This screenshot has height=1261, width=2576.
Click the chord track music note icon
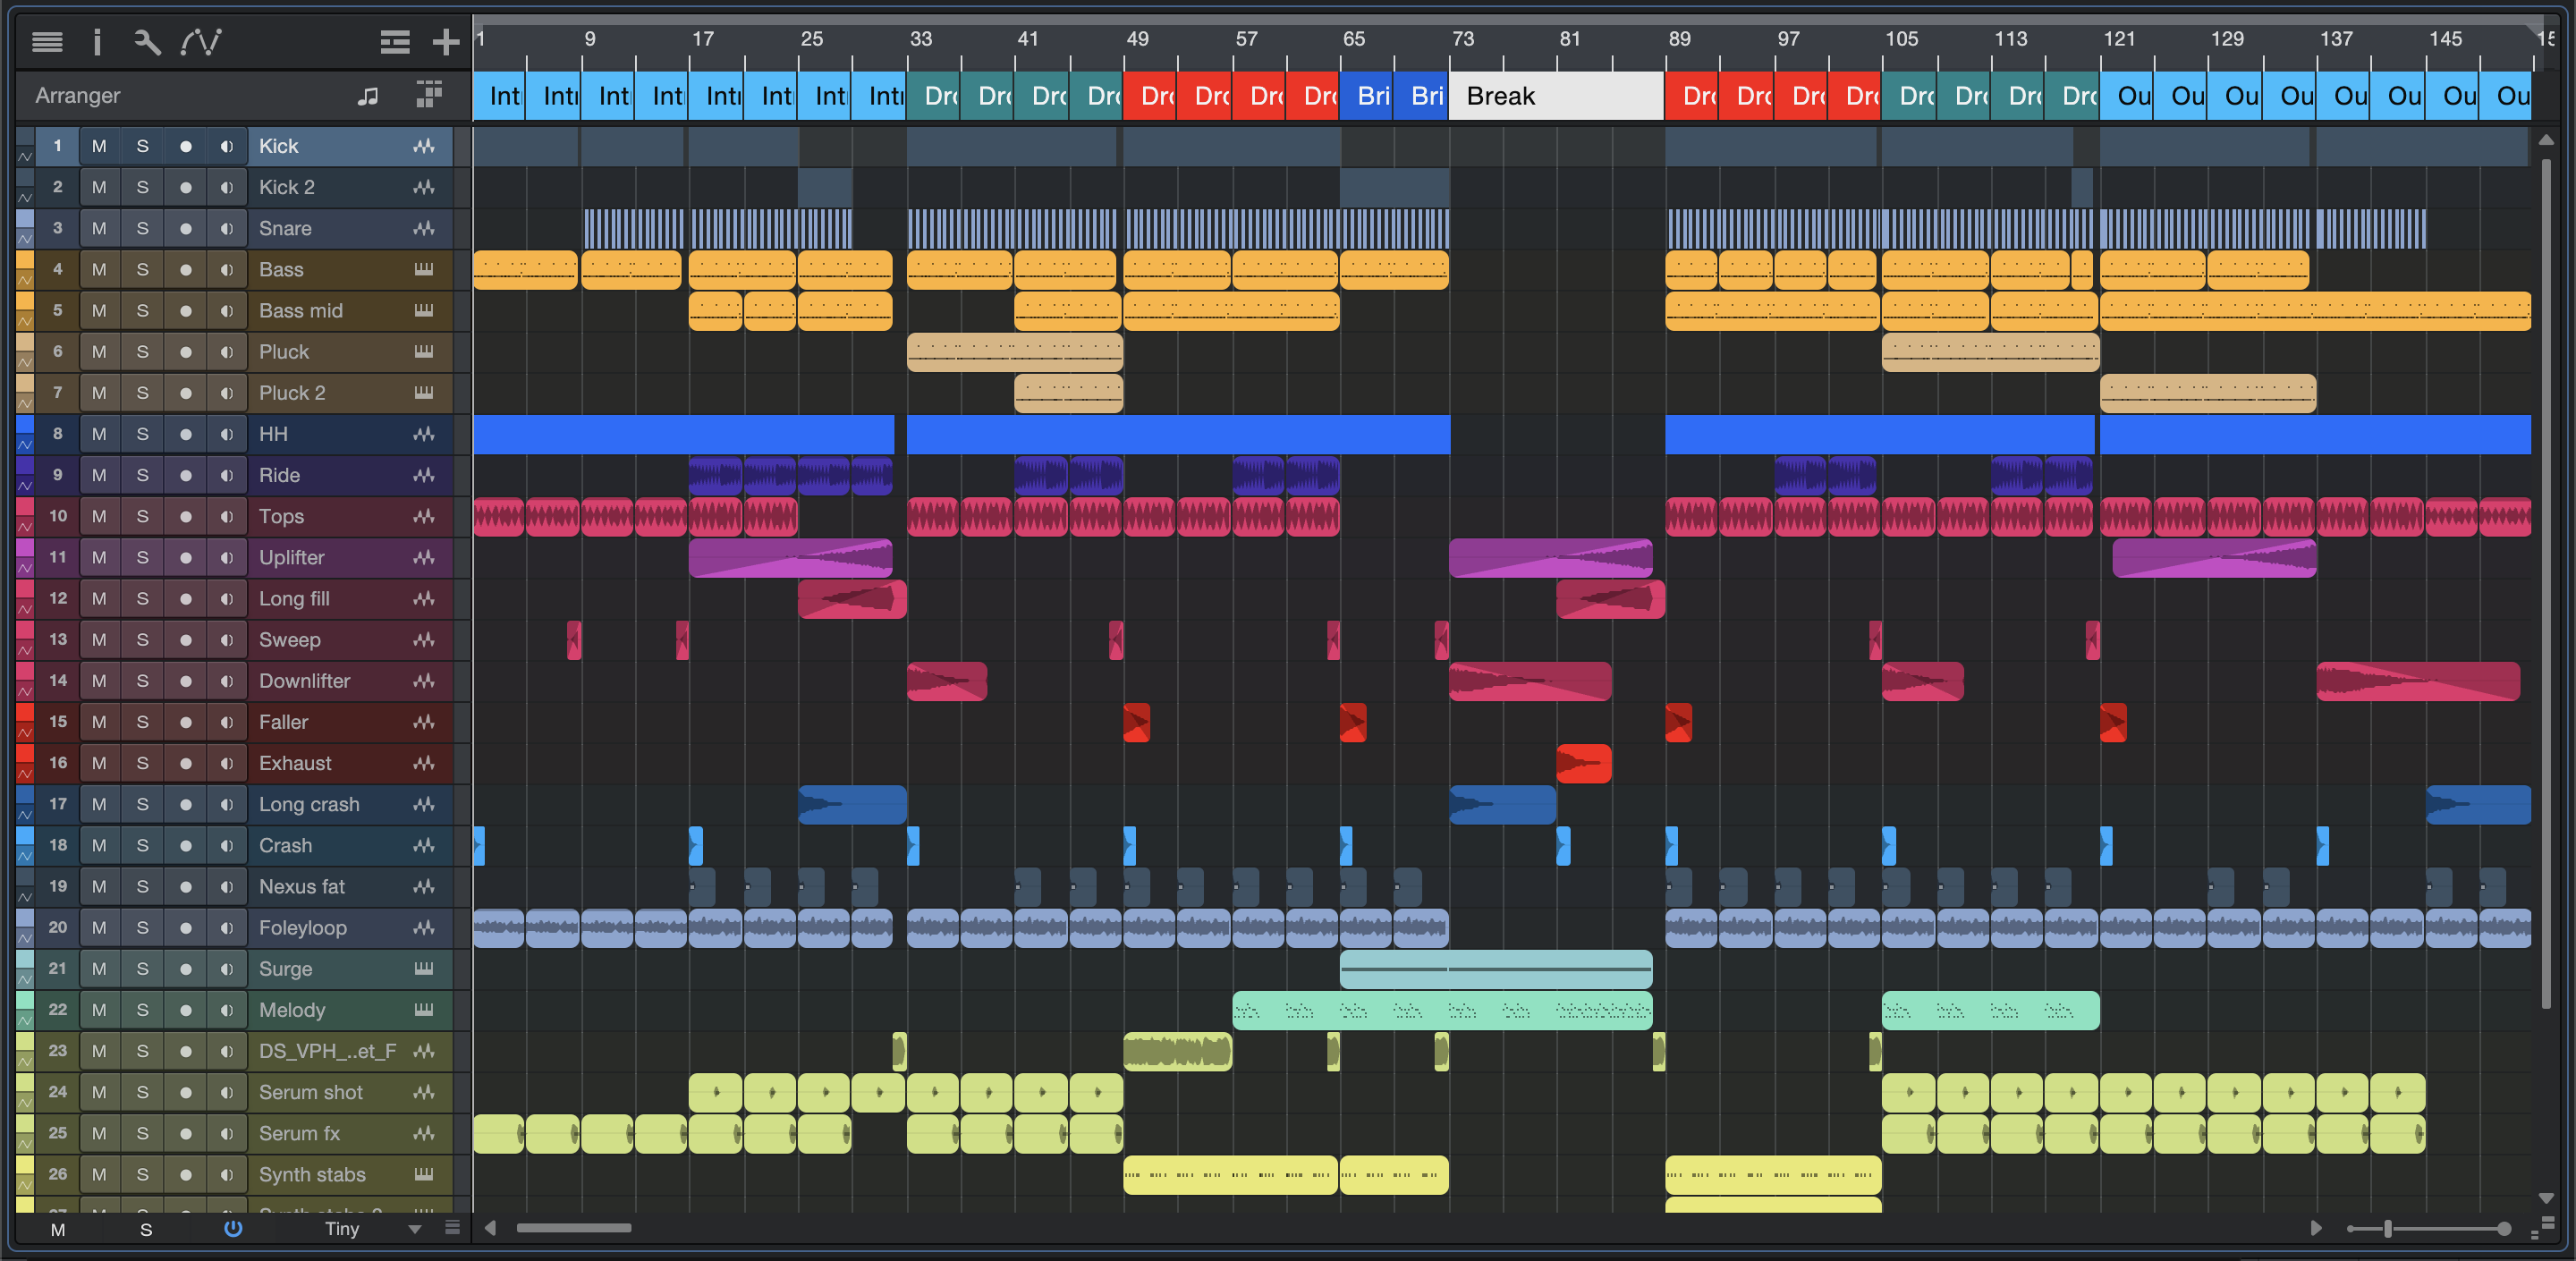click(368, 96)
